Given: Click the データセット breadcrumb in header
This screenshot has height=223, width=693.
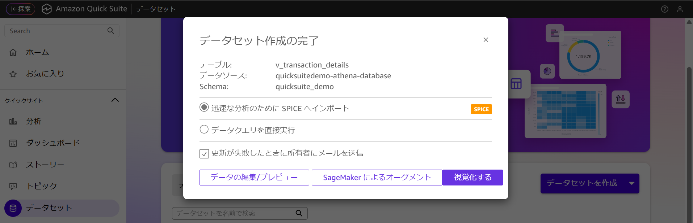Looking at the screenshot, I should [x=156, y=9].
